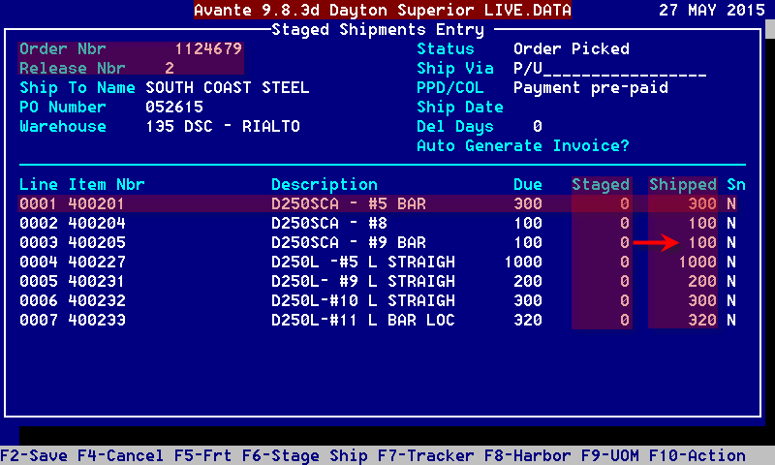Select the Sn flag N on line 0007
This screenshot has height=465, width=775.
(x=730, y=320)
